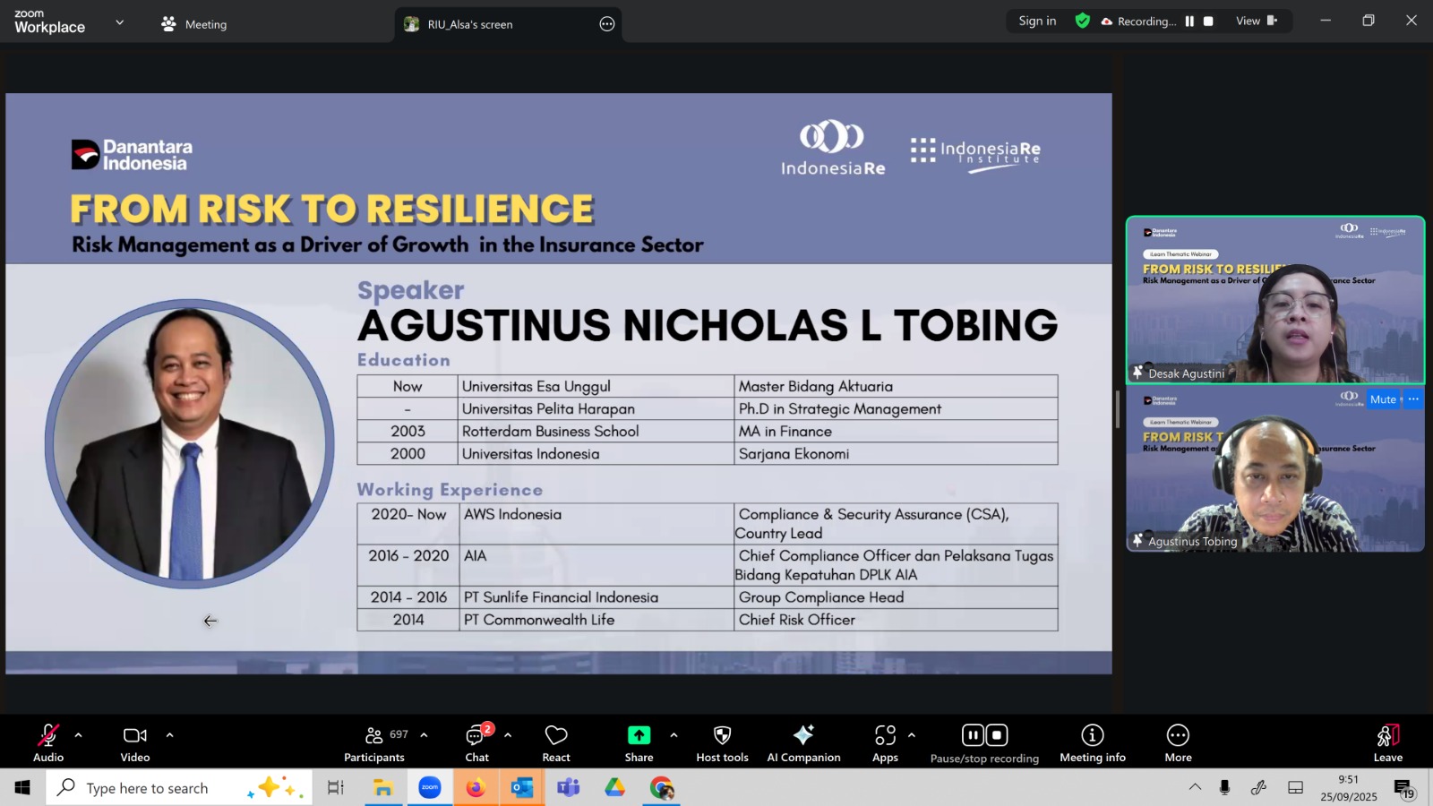
Task: Open the View menu
Action: (x=1256, y=21)
